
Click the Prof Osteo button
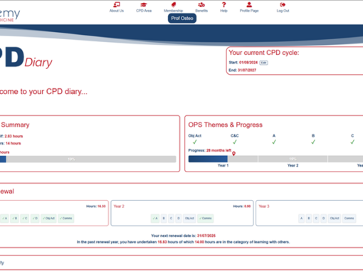coord(182,19)
